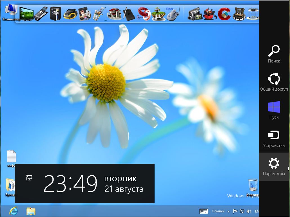The width and height of the screenshot is (290, 217).
Task: Open the TV monitor icon in the dock
Action: point(26,14)
